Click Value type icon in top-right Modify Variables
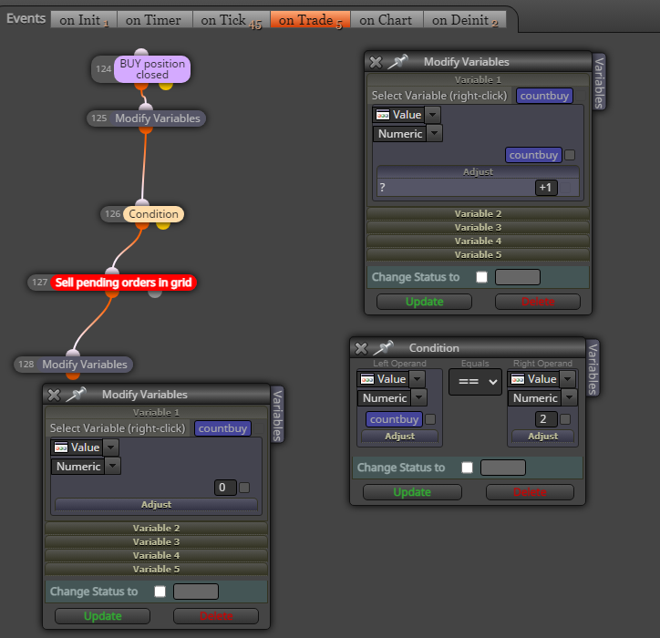660x638 pixels. click(383, 115)
